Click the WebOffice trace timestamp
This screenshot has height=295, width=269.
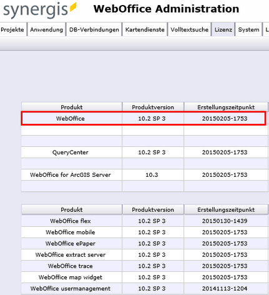226,266
